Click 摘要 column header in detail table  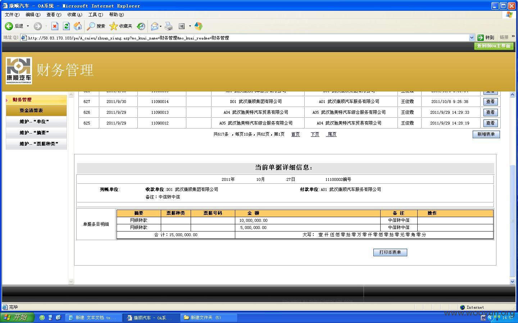[x=138, y=213]
